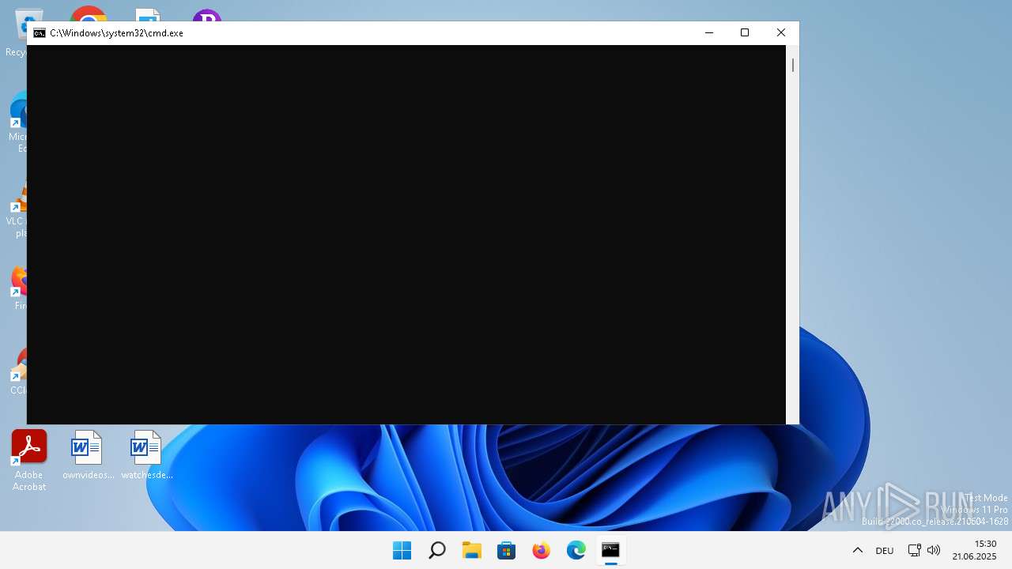The width and height of the screenshot is (1012, 569).
Task: Switch the DEU input language
Action: click(885, 551)
